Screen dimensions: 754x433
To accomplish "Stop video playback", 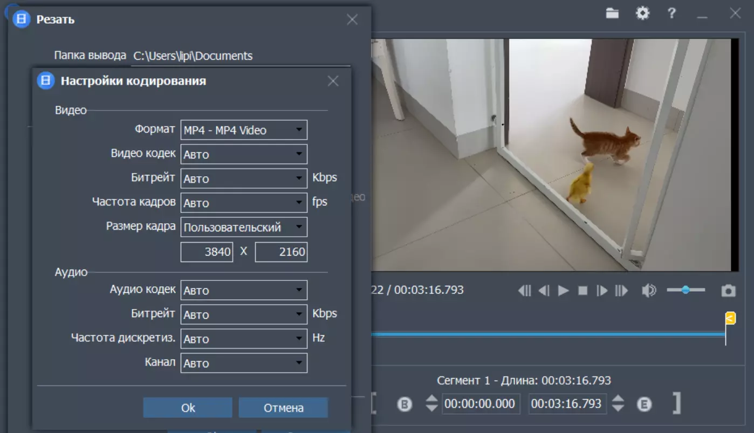I will pyautogui.click(x=582, y=291).
